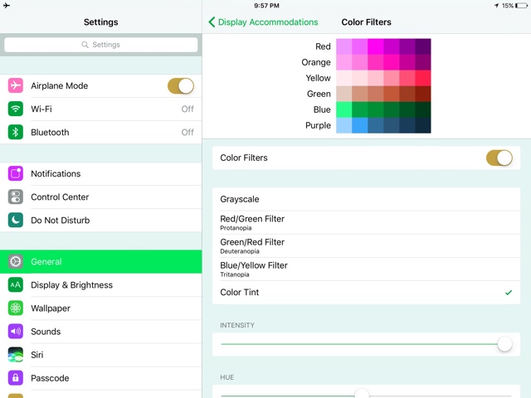Viewport: 531px width, 398px height.
Task: Tap the Wallpaper flower icon
Action: coord(16,308)
